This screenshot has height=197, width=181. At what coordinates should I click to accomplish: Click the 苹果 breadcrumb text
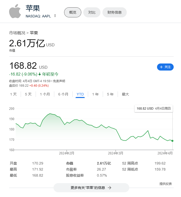34,33
